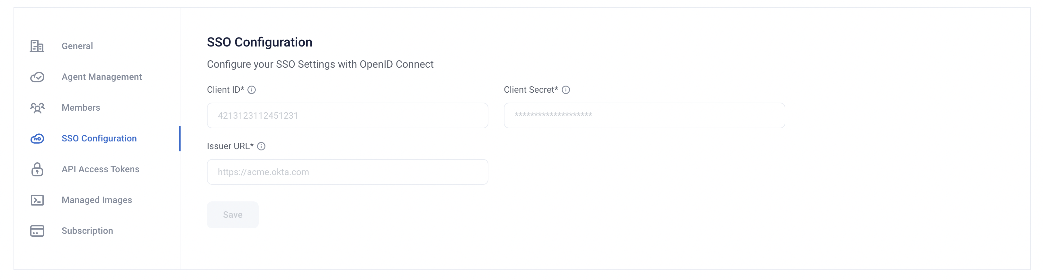Click the info icon beside Client Secret
Screen dimensions: 1043x279
click(566, 90)
